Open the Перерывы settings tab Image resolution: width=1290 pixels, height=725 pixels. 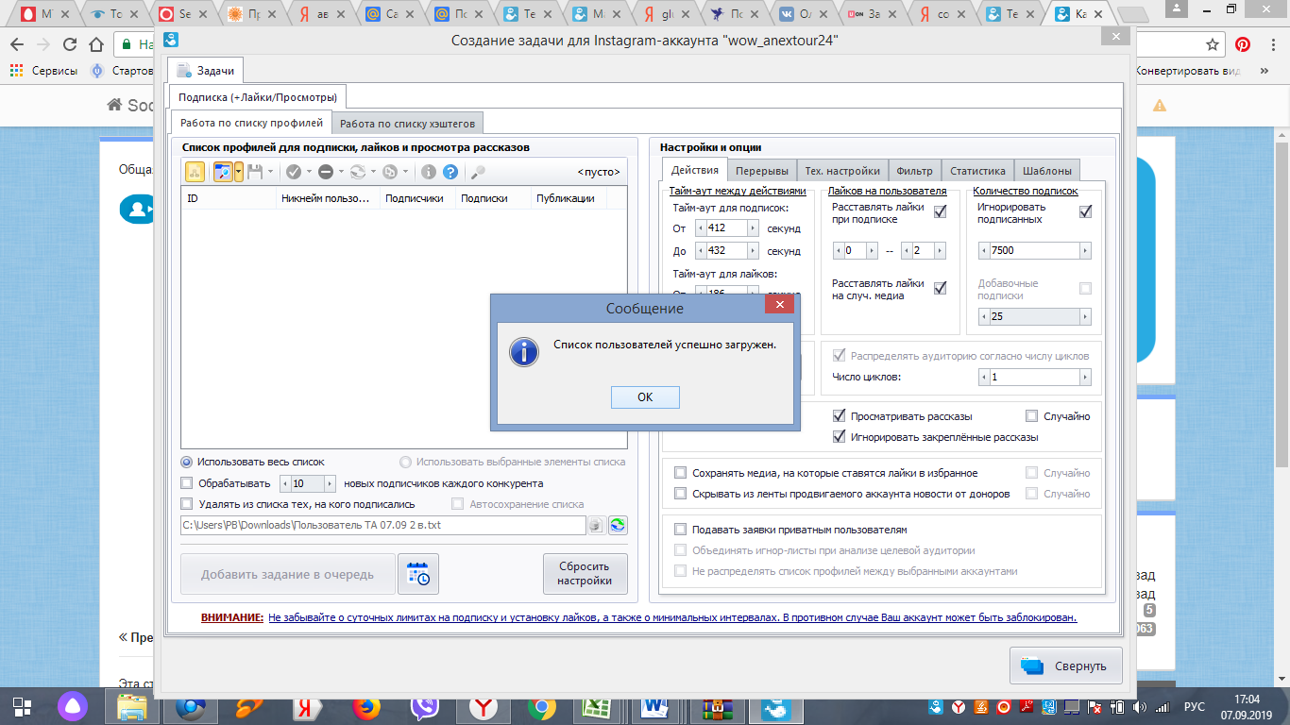tap(762, 171)
